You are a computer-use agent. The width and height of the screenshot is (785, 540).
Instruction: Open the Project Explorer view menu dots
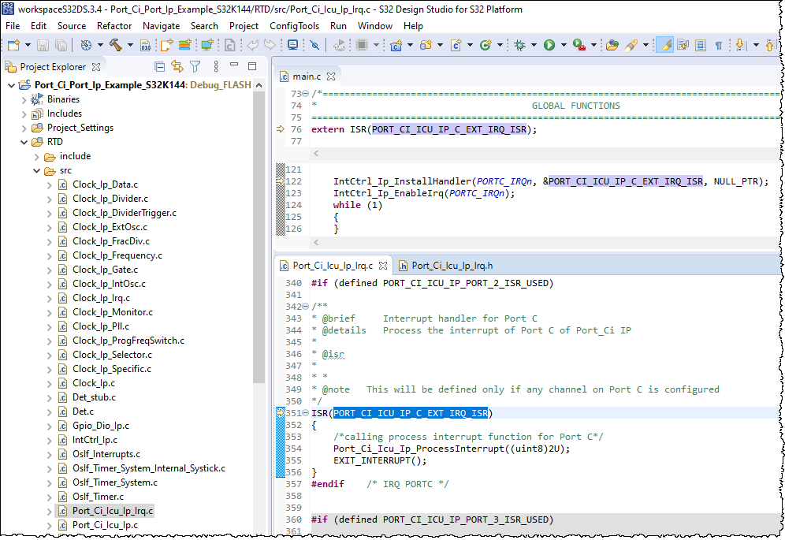coord(216,66)
